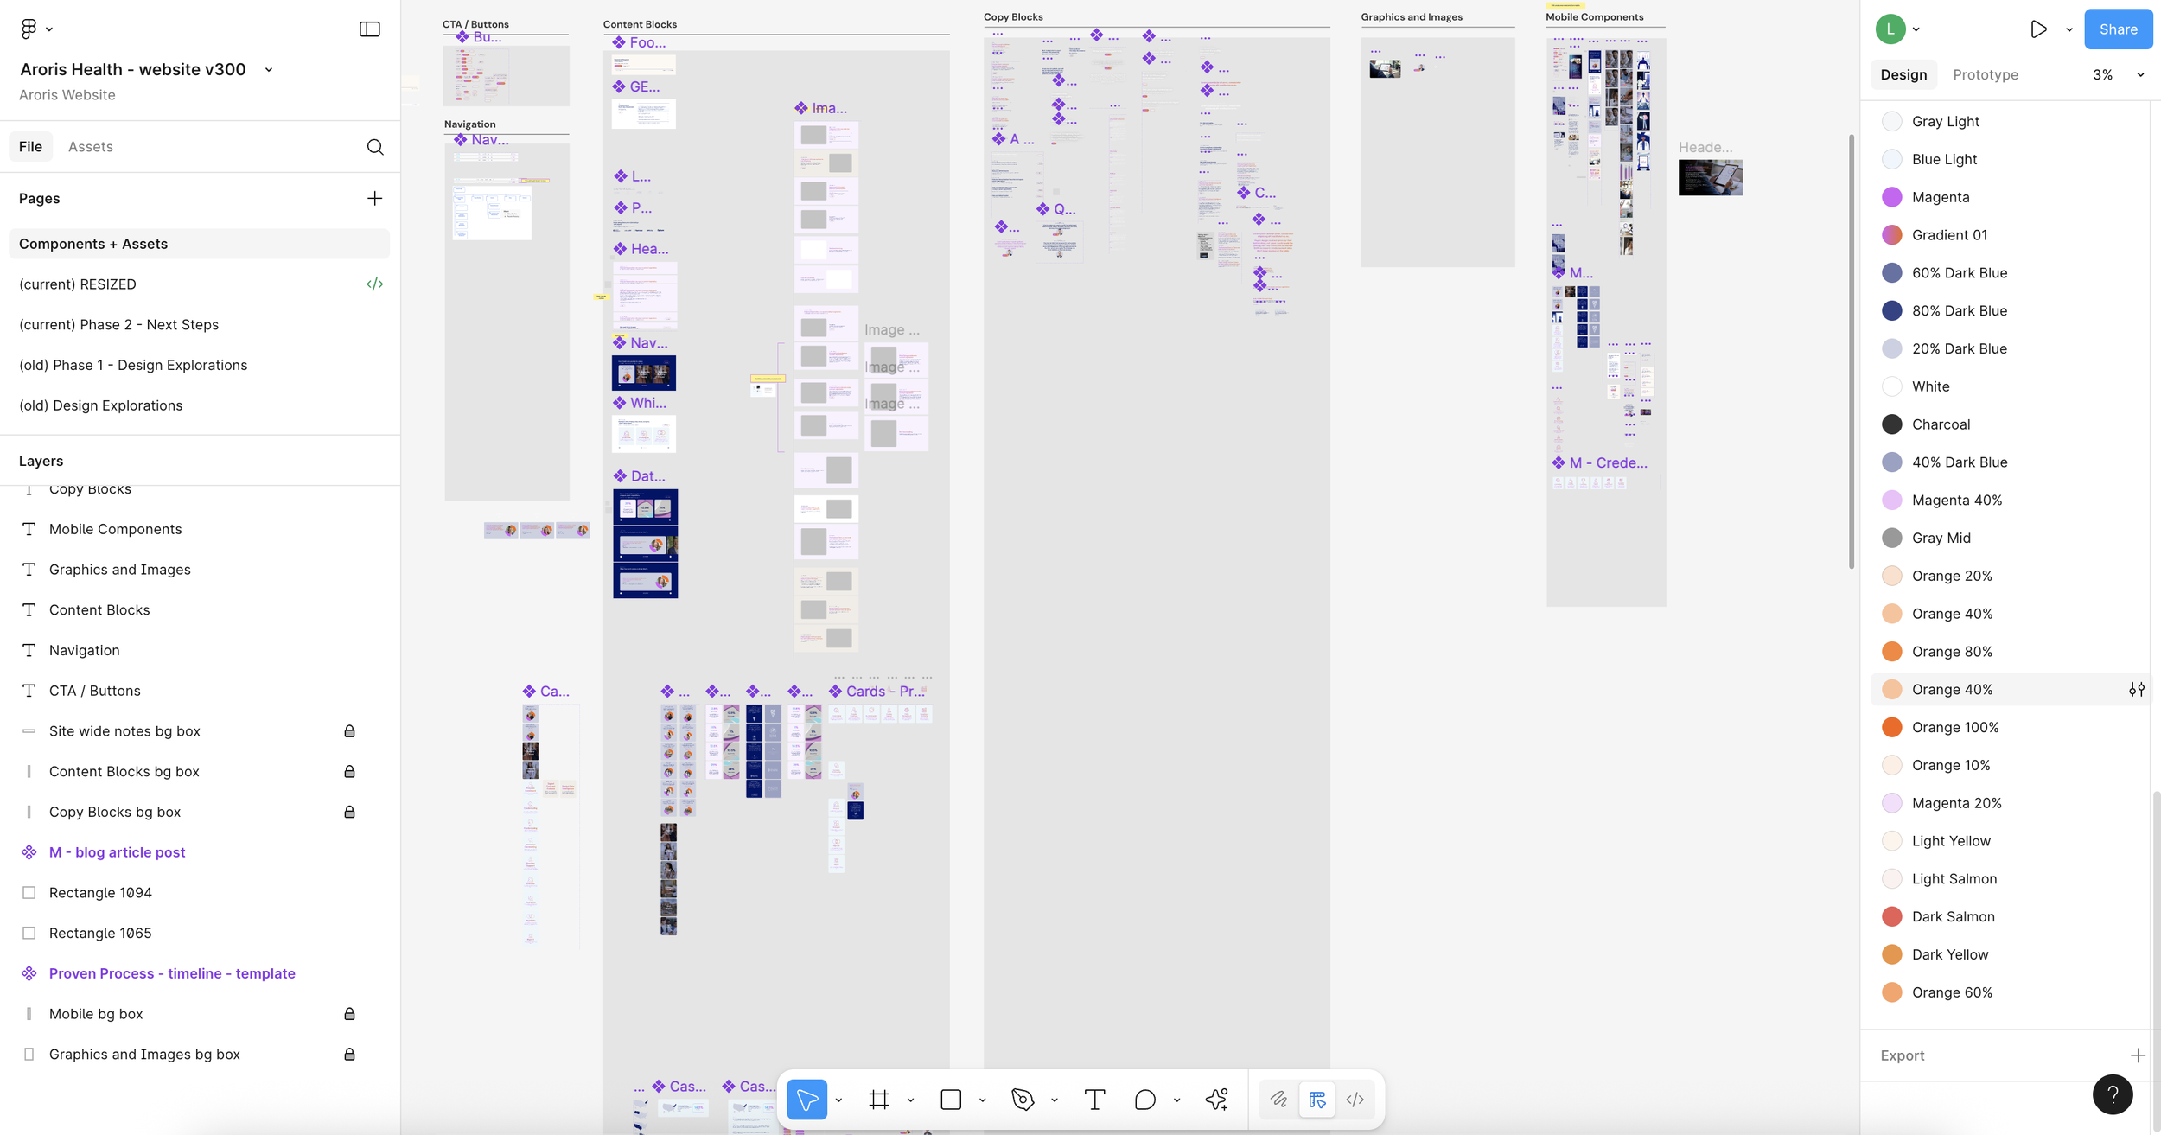Select the Comment tool

tap(1144, 1100)
